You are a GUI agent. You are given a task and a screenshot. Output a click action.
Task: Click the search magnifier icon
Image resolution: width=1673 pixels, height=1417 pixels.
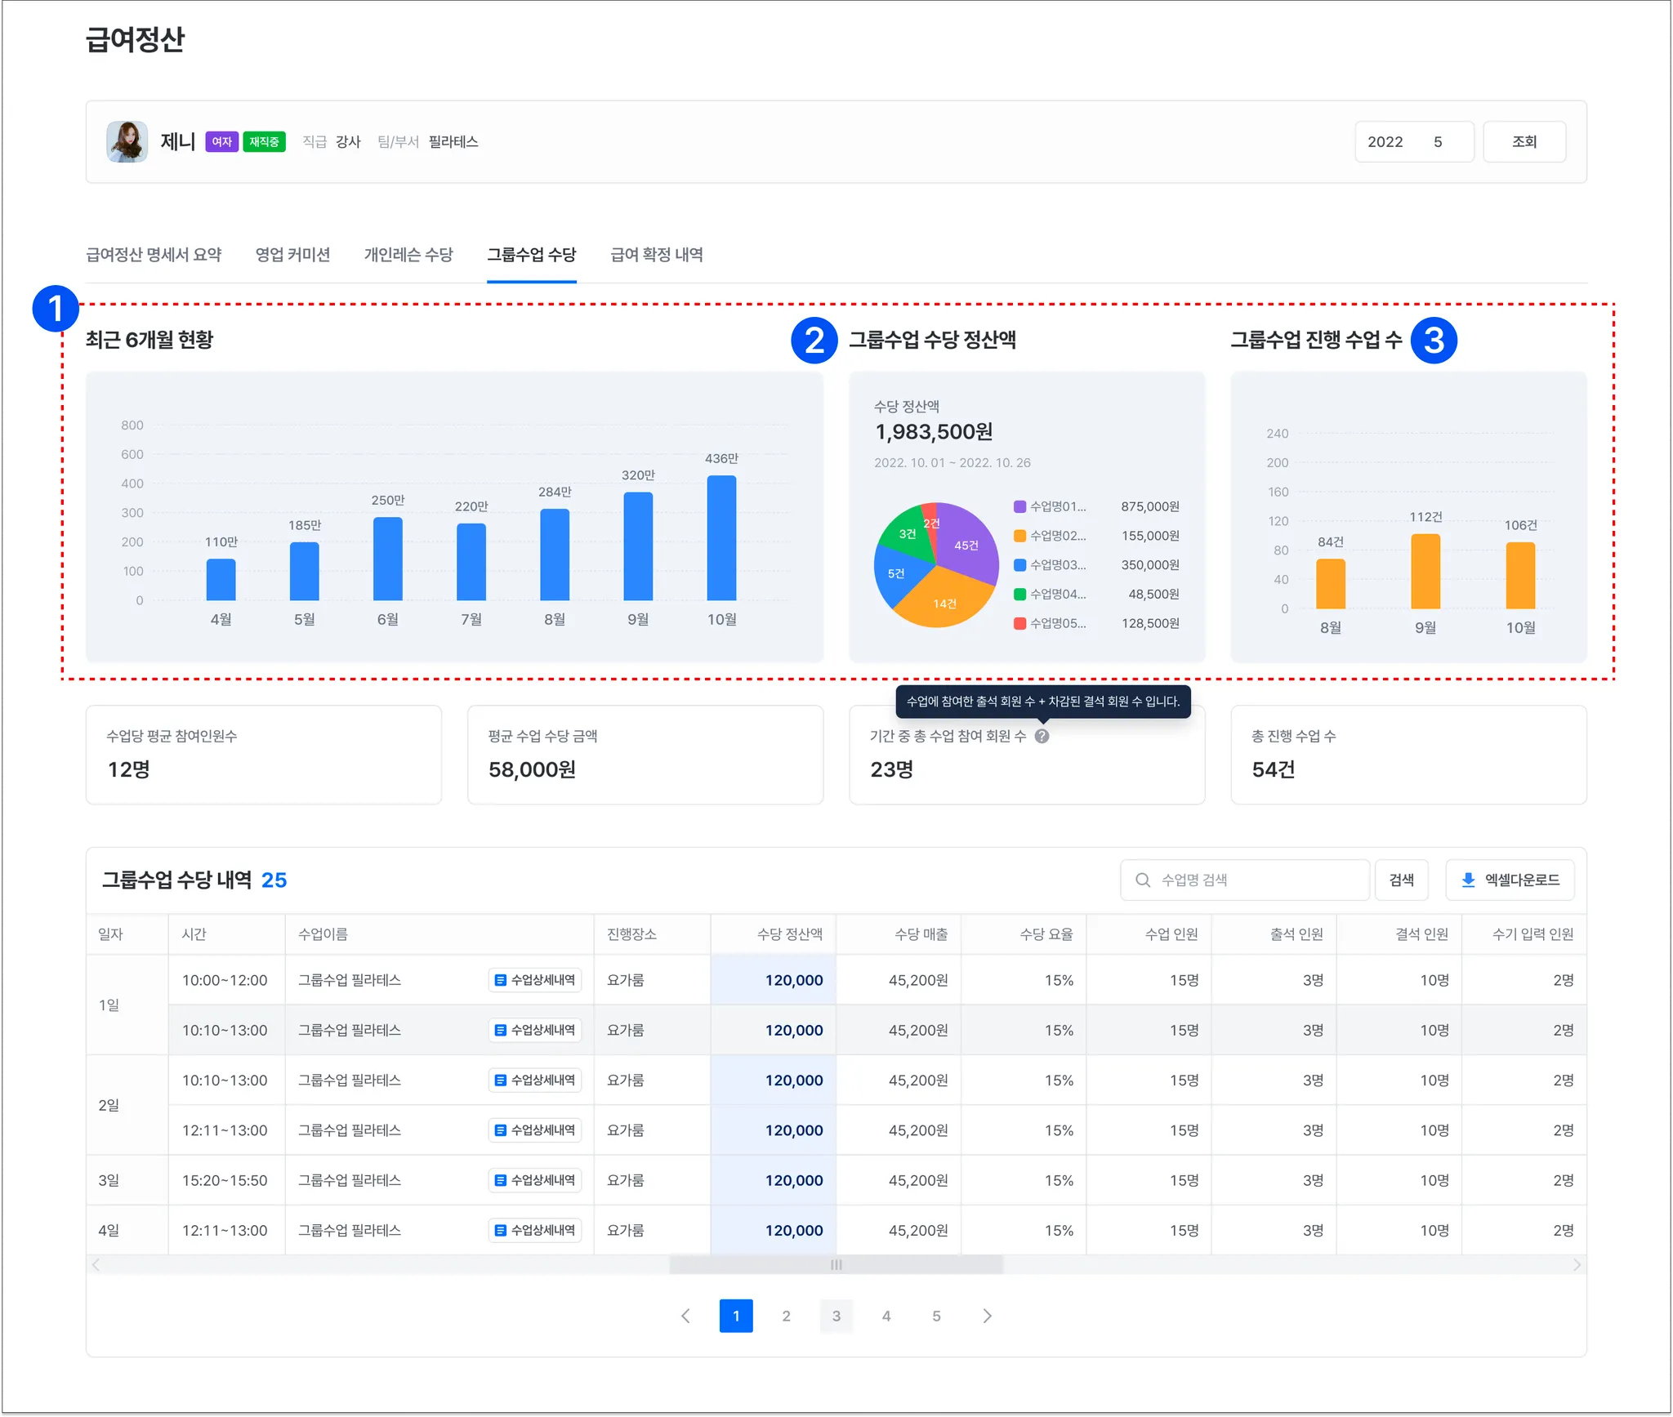tap(1143, 880)
